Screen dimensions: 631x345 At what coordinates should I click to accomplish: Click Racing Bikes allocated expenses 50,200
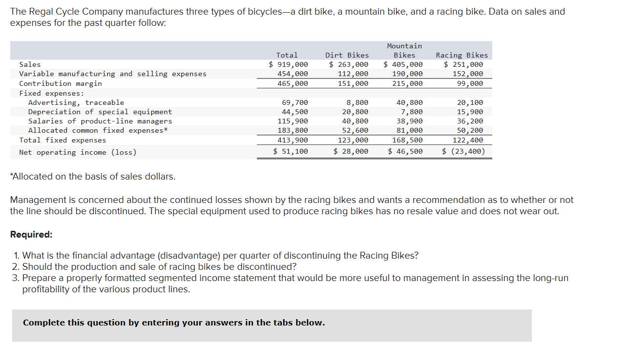470,130
